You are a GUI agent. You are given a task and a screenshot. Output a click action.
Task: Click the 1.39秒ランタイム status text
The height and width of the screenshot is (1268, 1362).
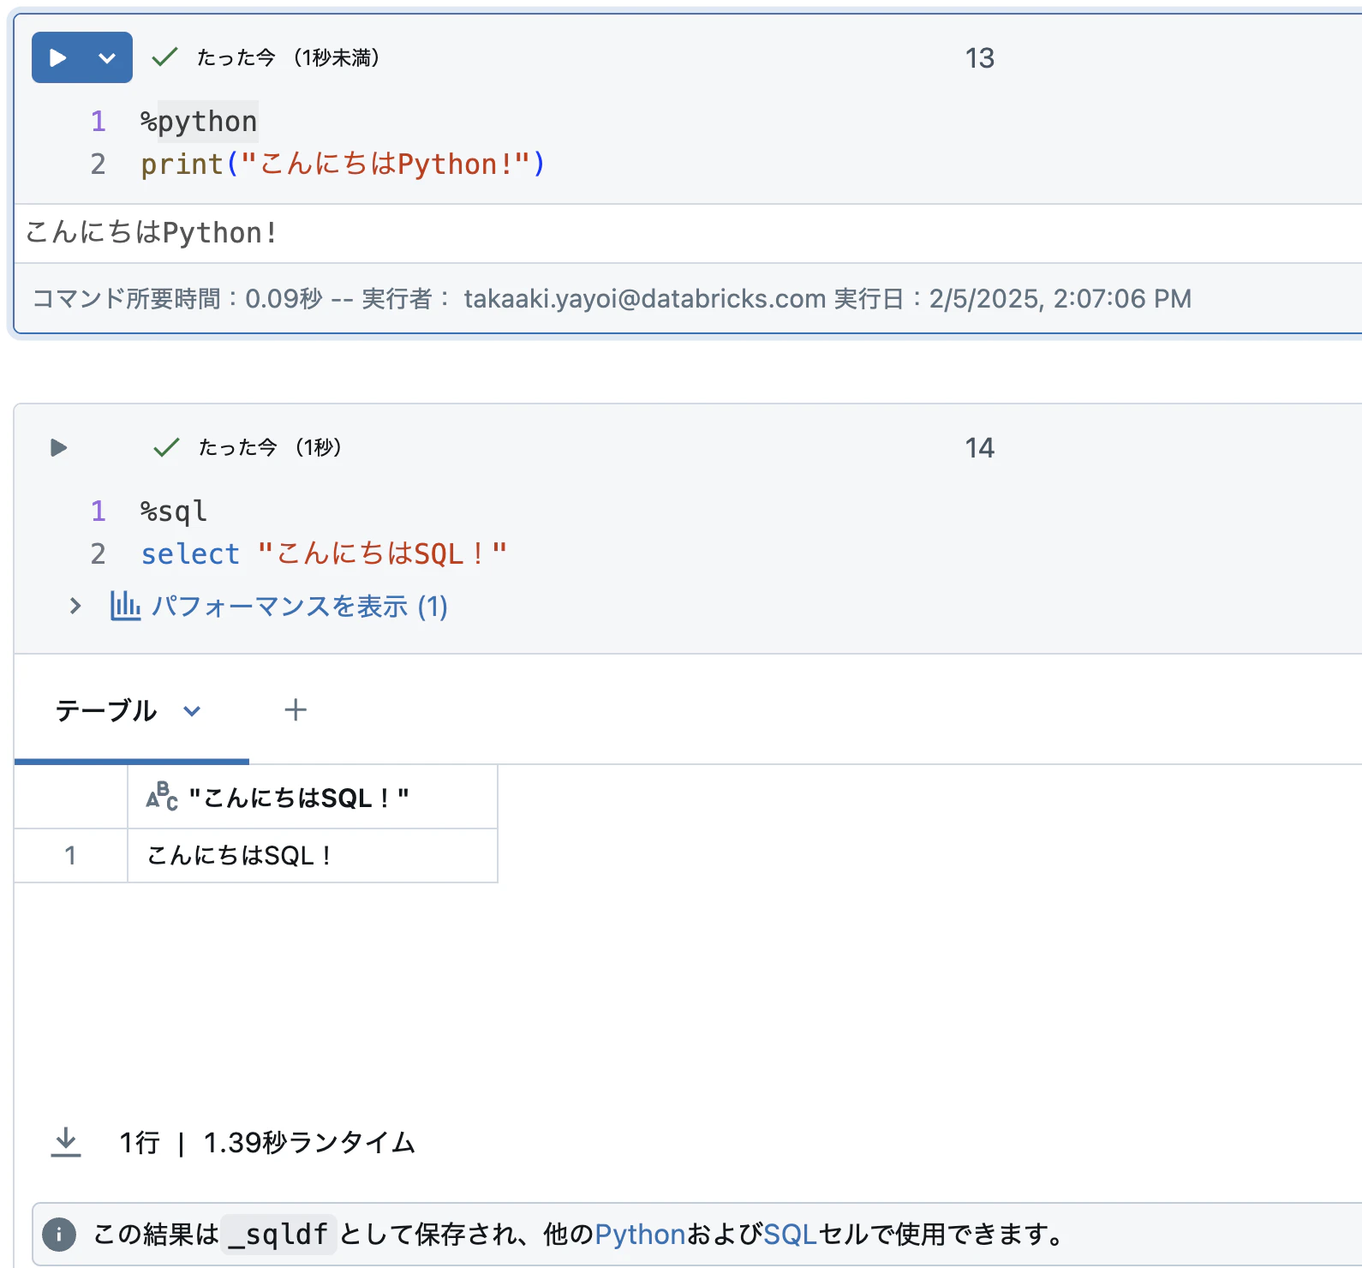click(309, 1143)
